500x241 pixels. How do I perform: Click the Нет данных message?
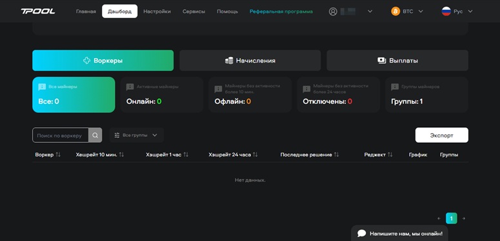tap(250, 180)
